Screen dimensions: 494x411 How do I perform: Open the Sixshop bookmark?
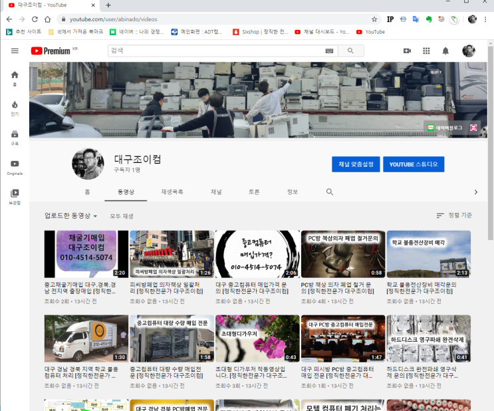click(x=261, y=32)
